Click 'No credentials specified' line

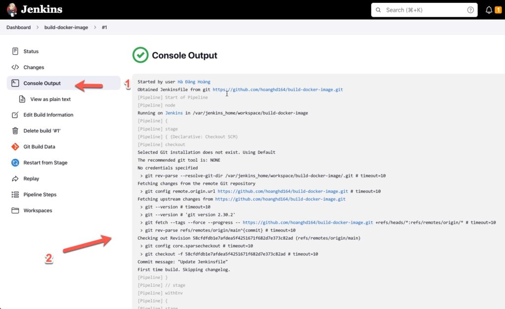pyautogui.click(x=168, y=168)
